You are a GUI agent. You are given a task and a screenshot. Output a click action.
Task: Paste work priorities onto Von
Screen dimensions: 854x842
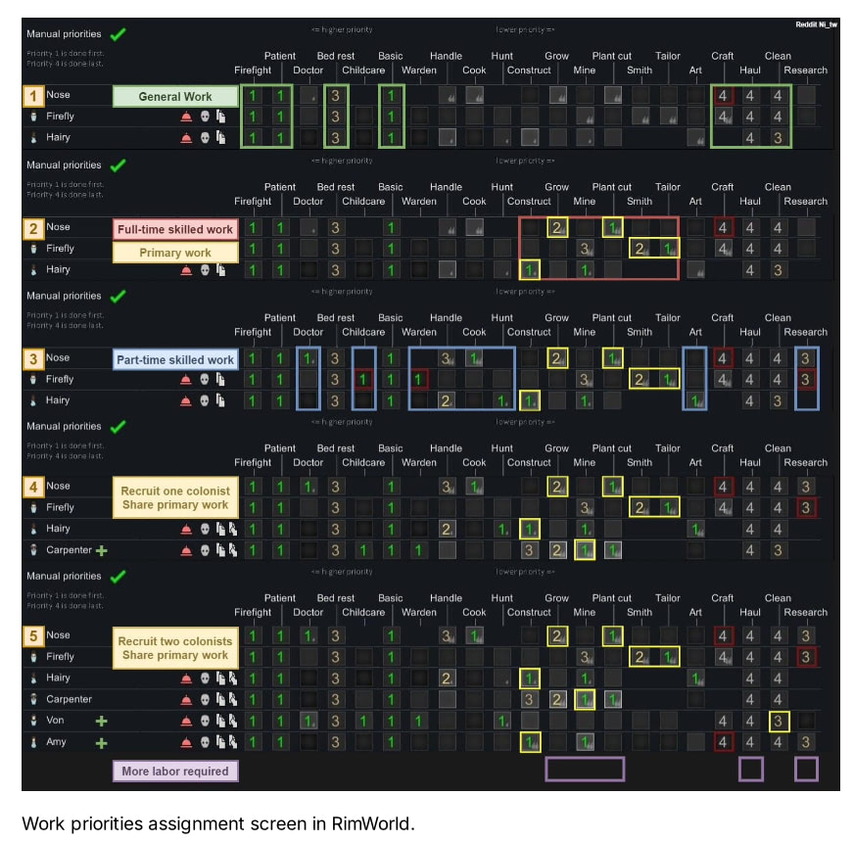[232, 721]
